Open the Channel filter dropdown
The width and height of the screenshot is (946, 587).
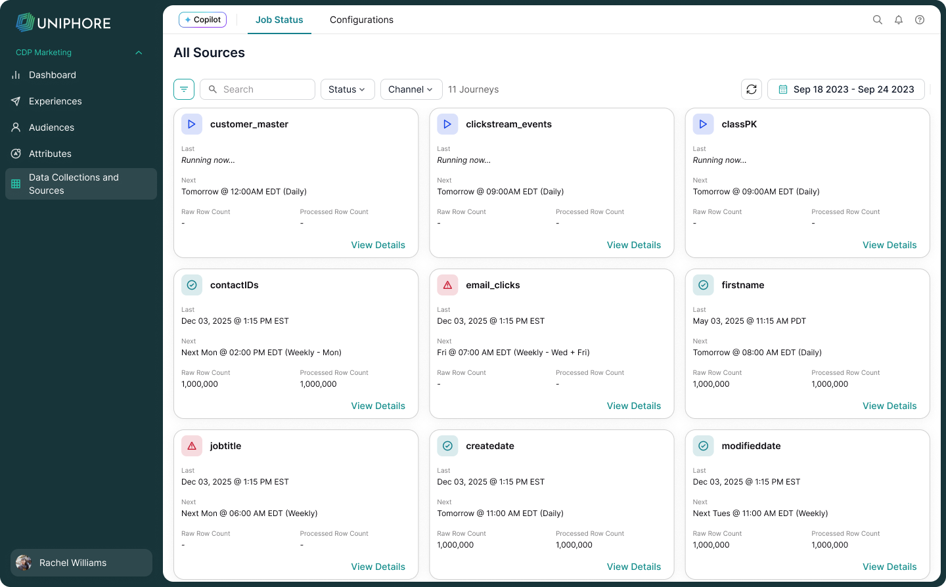[411, 89]
